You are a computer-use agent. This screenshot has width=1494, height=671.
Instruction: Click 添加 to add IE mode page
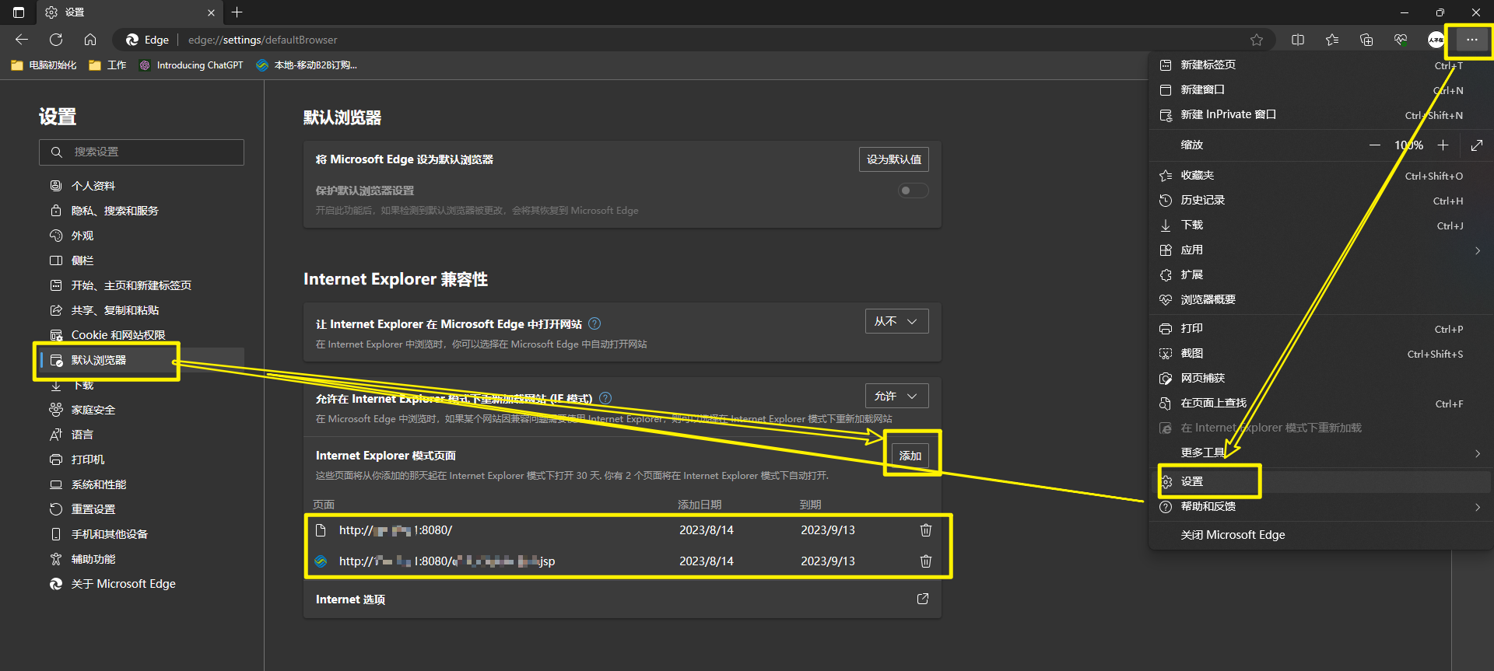coord(910,456)
